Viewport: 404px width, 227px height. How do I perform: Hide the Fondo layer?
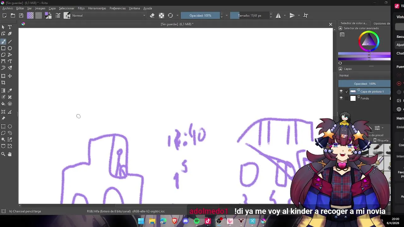341,98
